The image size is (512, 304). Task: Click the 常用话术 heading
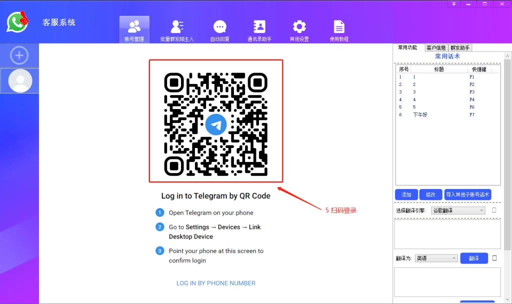point(447,56)
